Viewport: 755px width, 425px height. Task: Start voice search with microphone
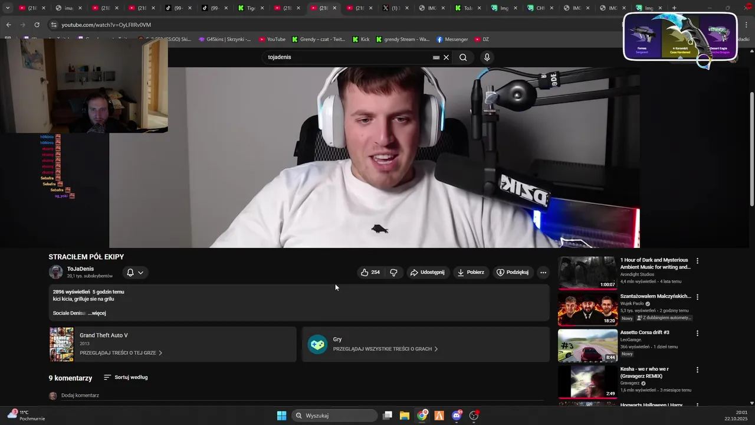(487, 57)
